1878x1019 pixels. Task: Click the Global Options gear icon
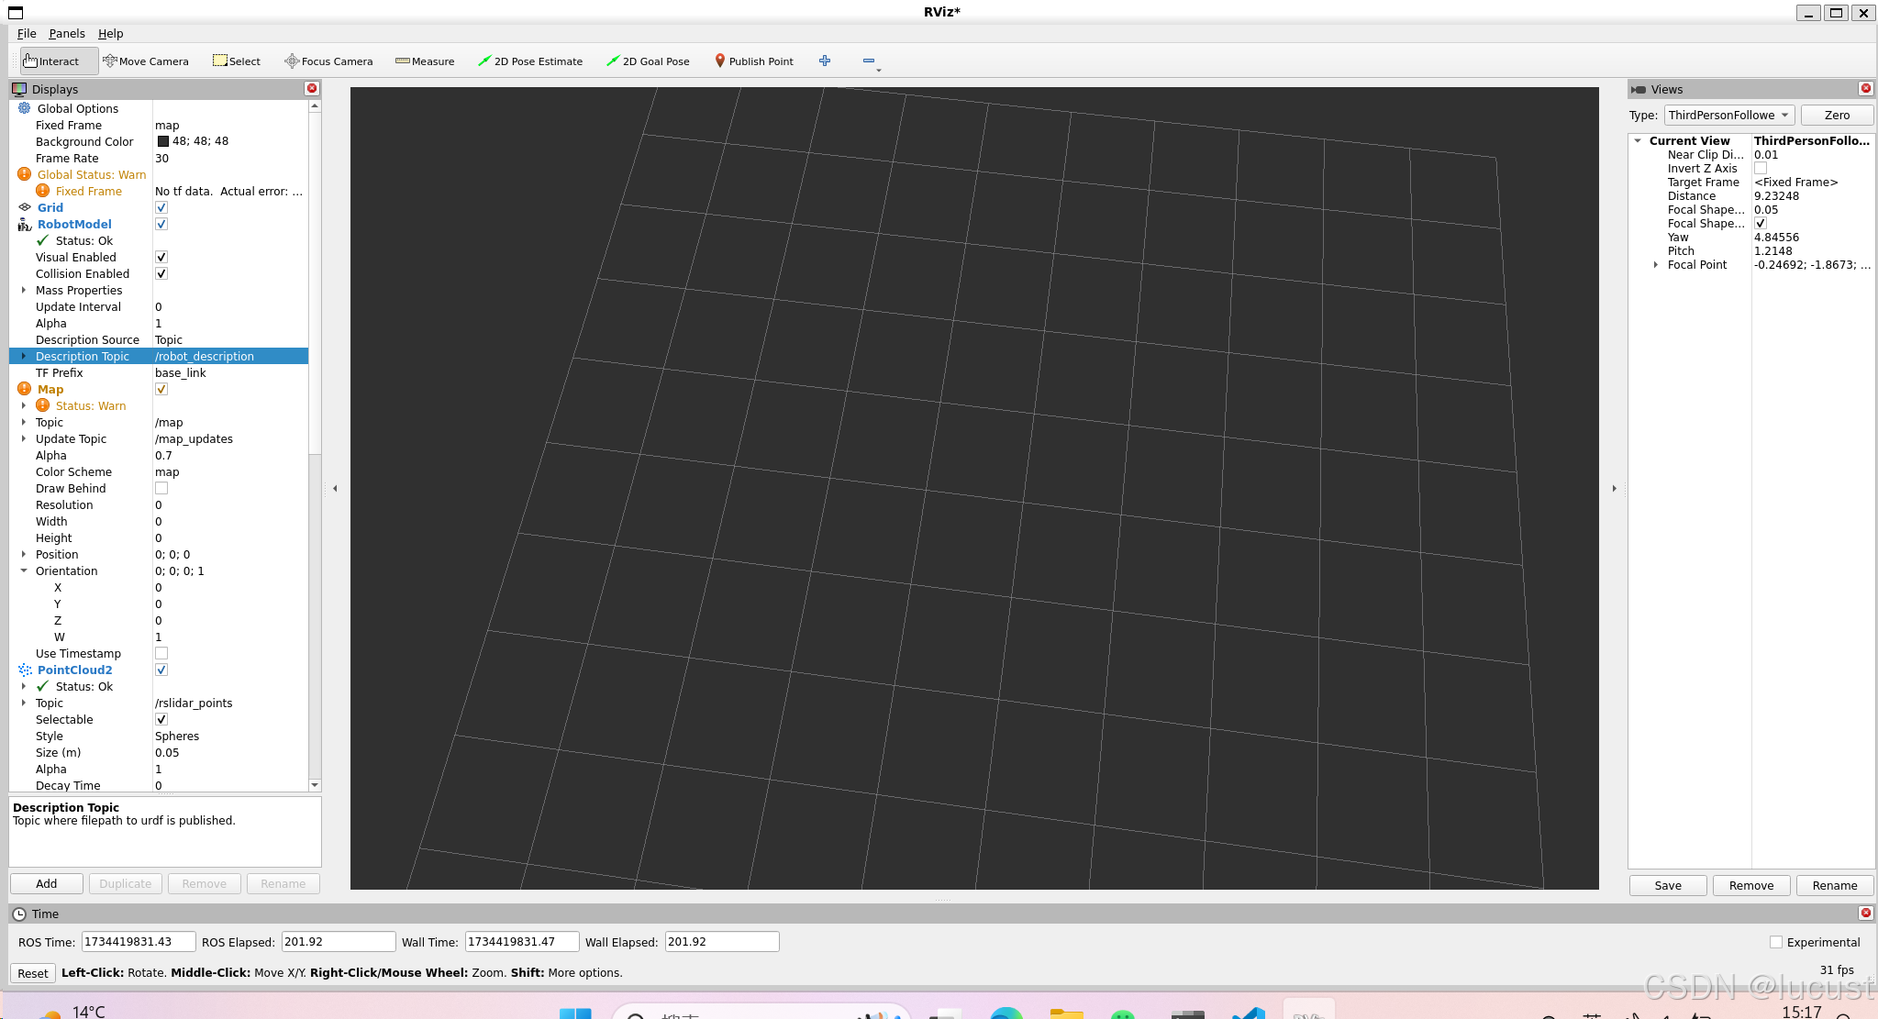[x=25, y=108]
